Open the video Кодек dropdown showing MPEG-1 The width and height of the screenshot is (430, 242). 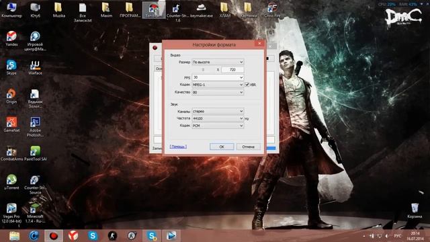pos(218,85)
